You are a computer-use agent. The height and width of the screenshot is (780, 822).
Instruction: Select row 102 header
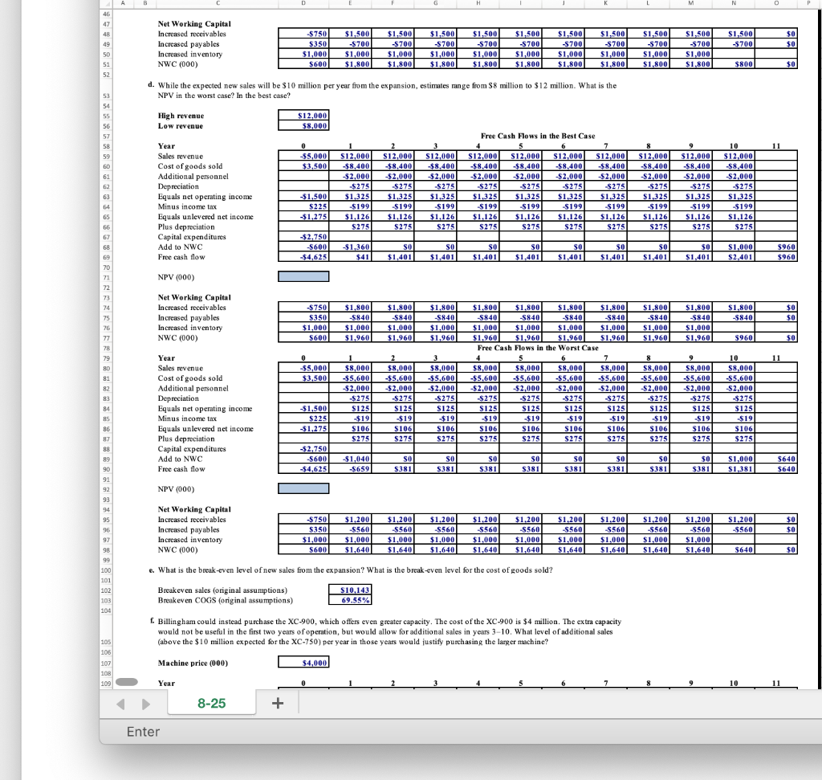point(107,590)
